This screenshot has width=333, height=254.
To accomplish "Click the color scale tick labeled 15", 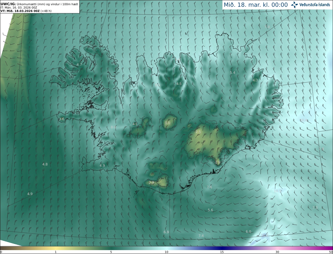I will pos(222,252).
